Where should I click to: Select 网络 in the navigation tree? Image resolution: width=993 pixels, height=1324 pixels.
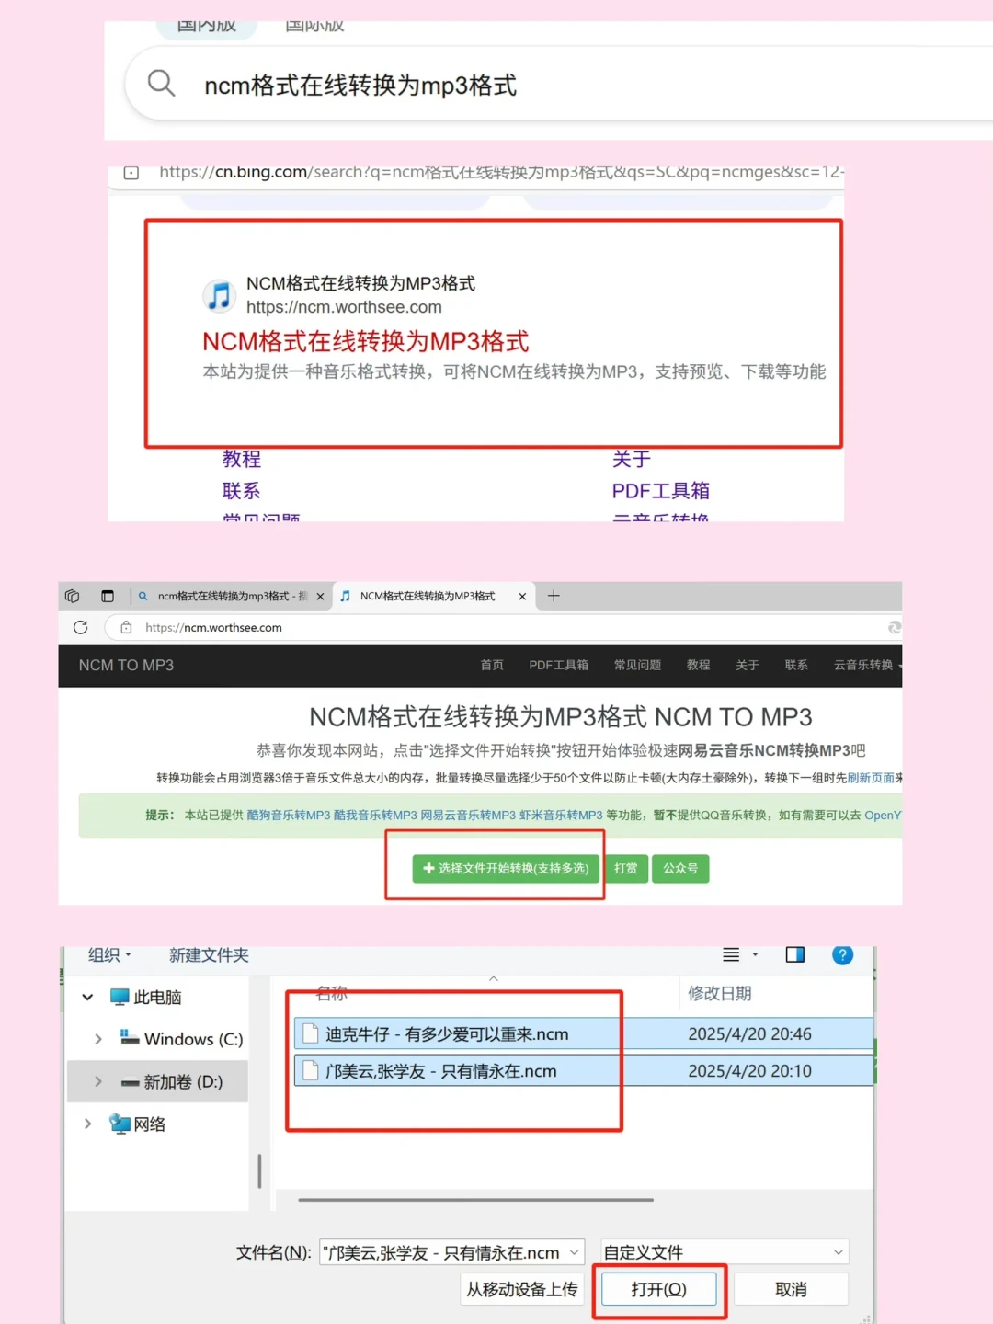pyautogui.click(x=138, y=1124)
